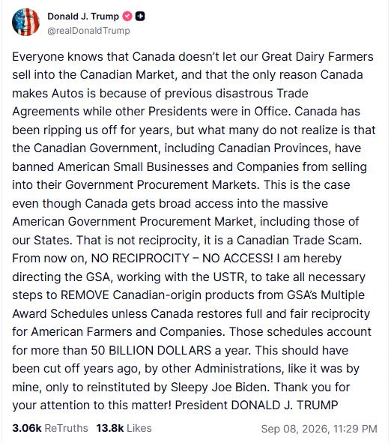The image size is (391, 443).
Task: Click the red verified checkmark badge
Action: pyautogui.click(x=127, y=16)
